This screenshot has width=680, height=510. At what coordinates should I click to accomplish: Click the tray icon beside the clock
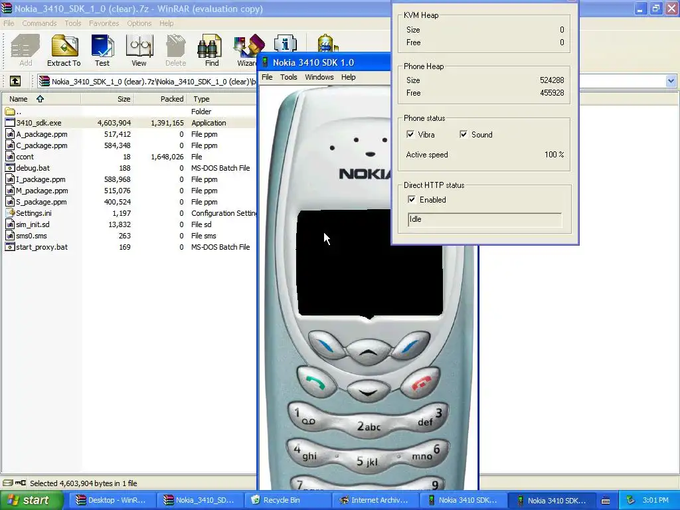(x=631, y=500)
